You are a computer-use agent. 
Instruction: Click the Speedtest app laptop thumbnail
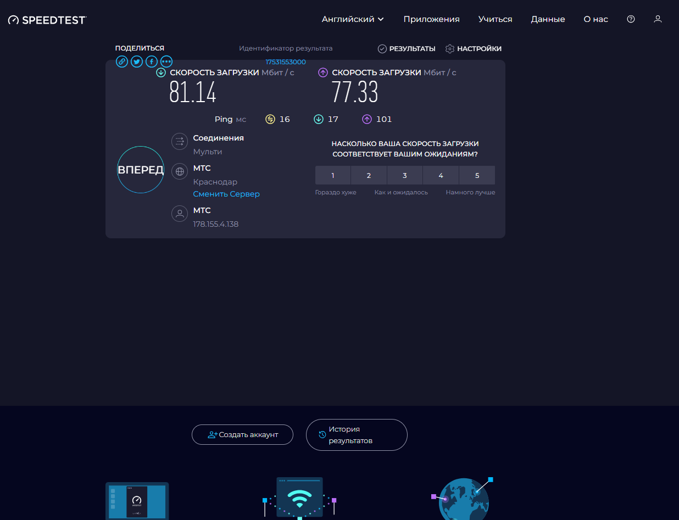(137, 501)
